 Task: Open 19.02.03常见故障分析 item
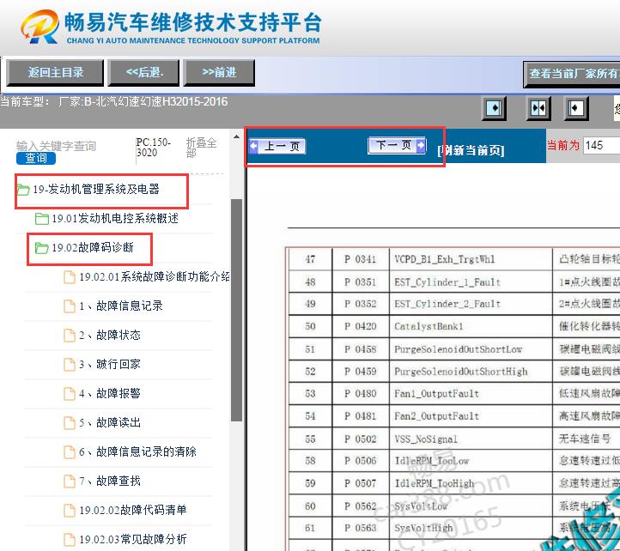coord(133,539)
